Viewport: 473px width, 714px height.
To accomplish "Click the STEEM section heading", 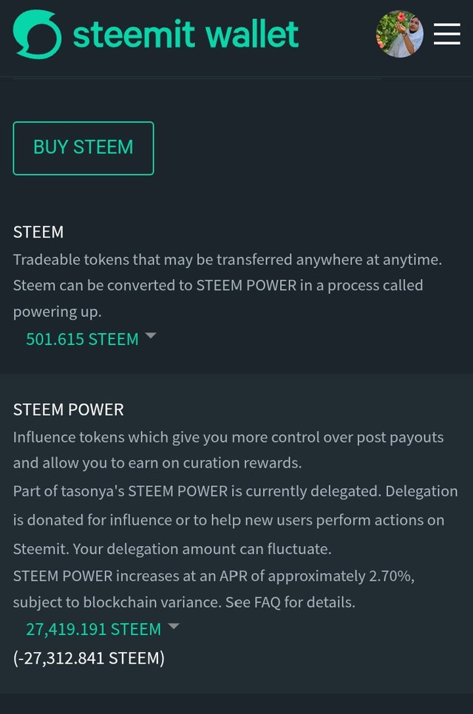I will coord(38,232).
